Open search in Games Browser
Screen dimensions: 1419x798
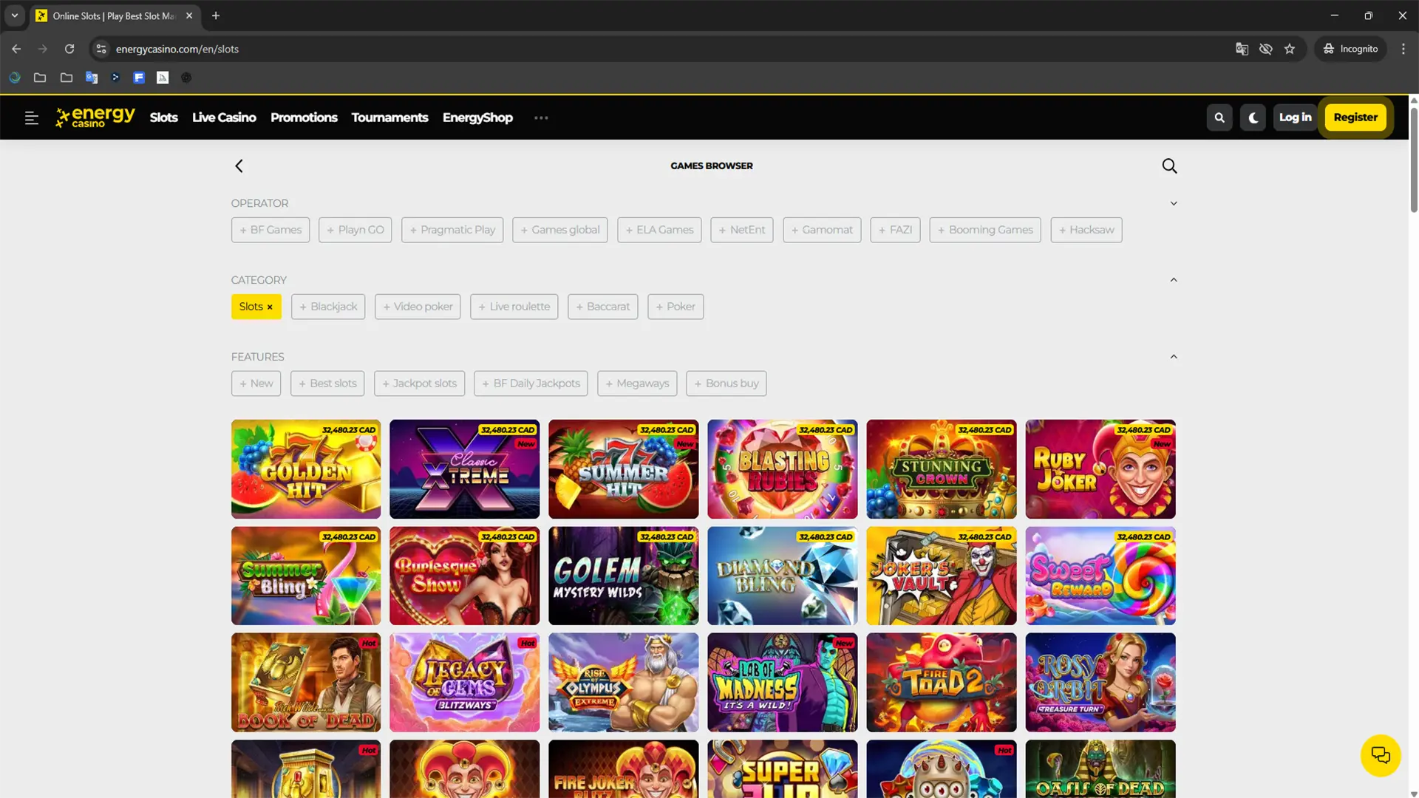pos(1169,166)
